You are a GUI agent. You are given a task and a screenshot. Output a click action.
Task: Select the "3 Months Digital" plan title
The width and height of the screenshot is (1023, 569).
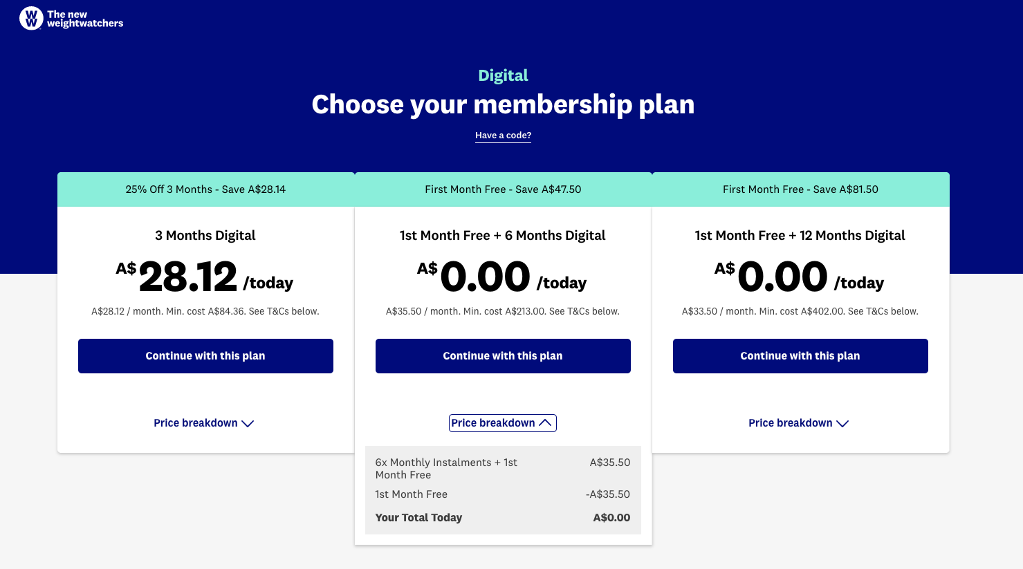(x=205, y=236)
